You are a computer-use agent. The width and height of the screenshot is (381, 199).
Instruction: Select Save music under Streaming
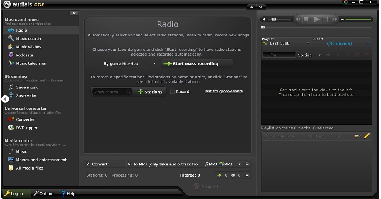pyautogui.click(x=27, y=87)
